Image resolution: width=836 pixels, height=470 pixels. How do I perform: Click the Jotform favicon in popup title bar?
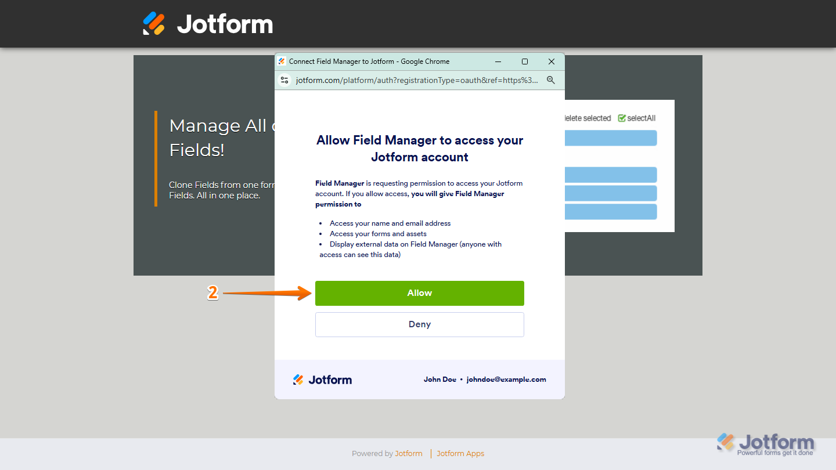tap(282, 62)
